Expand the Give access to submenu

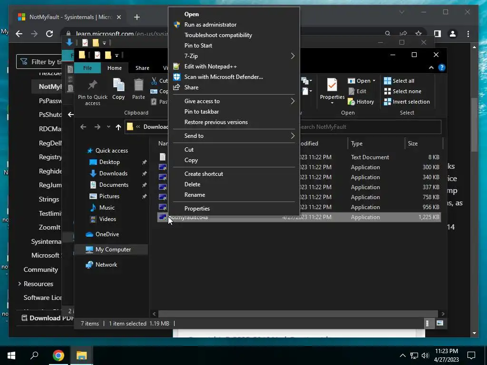click(234, 101)
